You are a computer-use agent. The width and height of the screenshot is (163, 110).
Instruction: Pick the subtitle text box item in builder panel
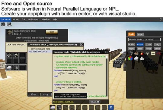coord(153,53)
